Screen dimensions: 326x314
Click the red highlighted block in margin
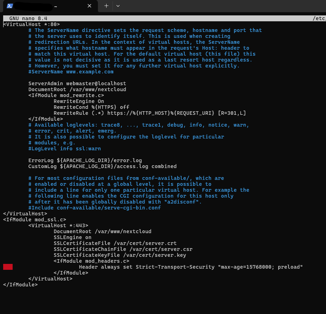click(8, 267)
